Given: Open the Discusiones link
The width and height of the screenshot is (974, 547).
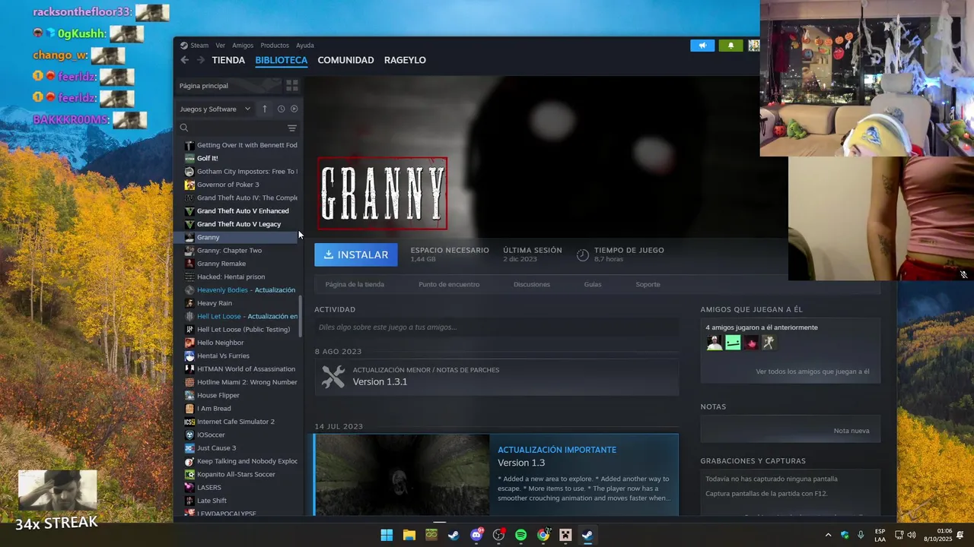Looking at the screenshot, I should coord(532,284).
